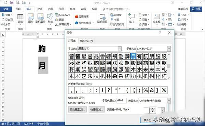The image size is (205, 126).
Task: Open the 表格 table gallery
Action: (x=20, y=19)
